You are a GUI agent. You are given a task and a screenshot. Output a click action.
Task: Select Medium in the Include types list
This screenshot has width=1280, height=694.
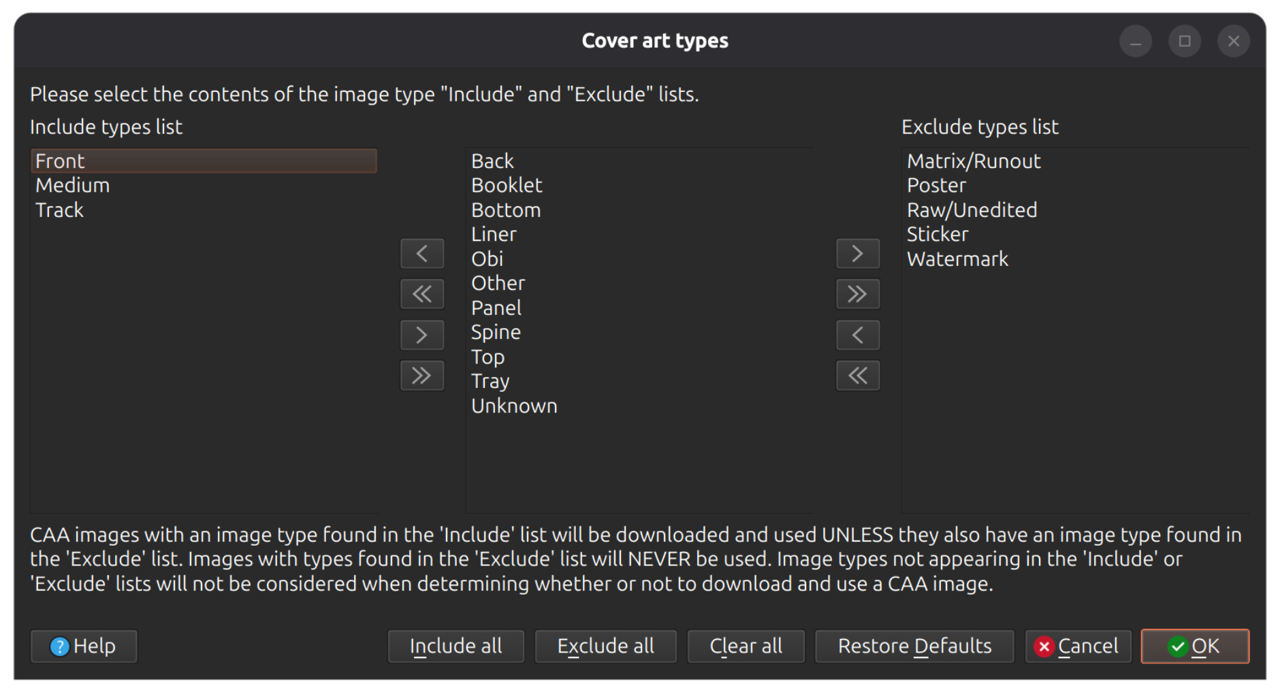pyautogui.click(x=73, y=186)
